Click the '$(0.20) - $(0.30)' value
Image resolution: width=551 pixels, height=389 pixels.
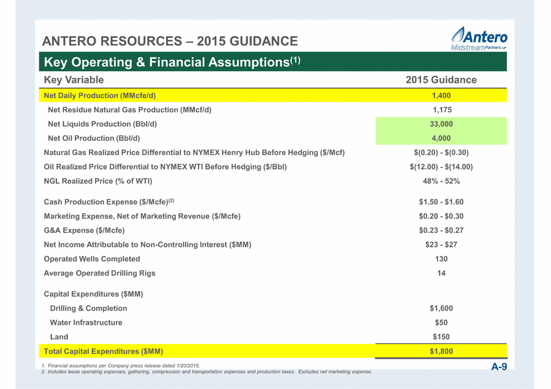click(x=441, y=153)
